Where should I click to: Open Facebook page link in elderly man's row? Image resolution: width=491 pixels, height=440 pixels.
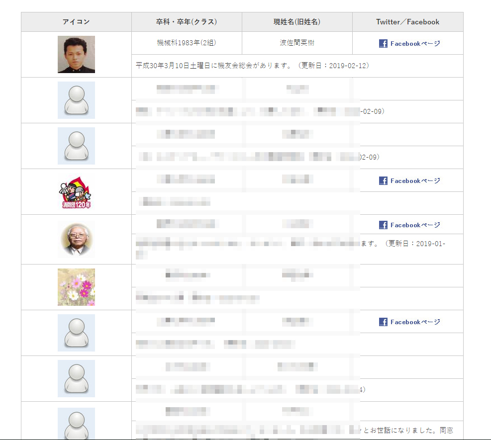coord(409,225)
